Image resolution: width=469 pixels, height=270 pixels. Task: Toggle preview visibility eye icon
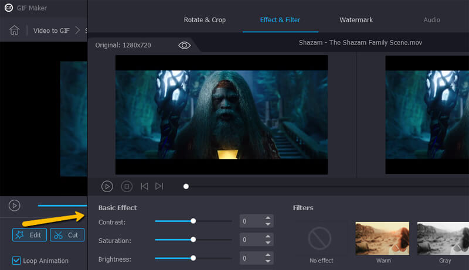point(184,45)
